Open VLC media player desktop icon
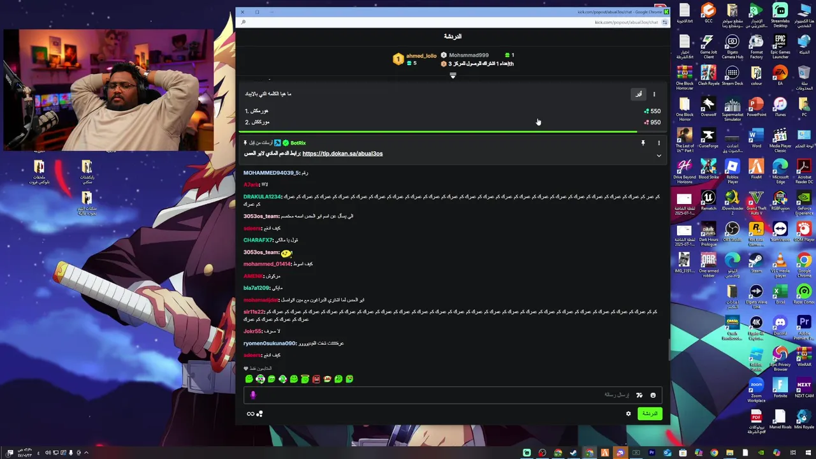The height and width of the screenshot is (459, 816). pos(780,265)
